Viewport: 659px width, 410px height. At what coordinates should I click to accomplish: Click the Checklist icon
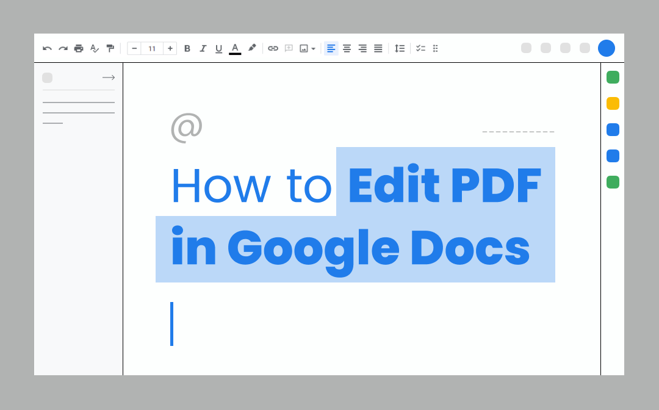click(420, 49)
